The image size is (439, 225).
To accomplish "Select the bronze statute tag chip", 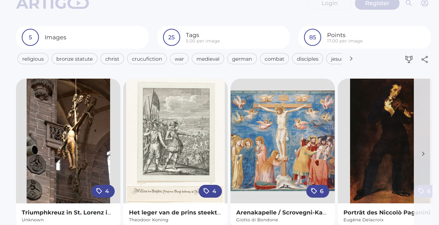I will [74, 59].
